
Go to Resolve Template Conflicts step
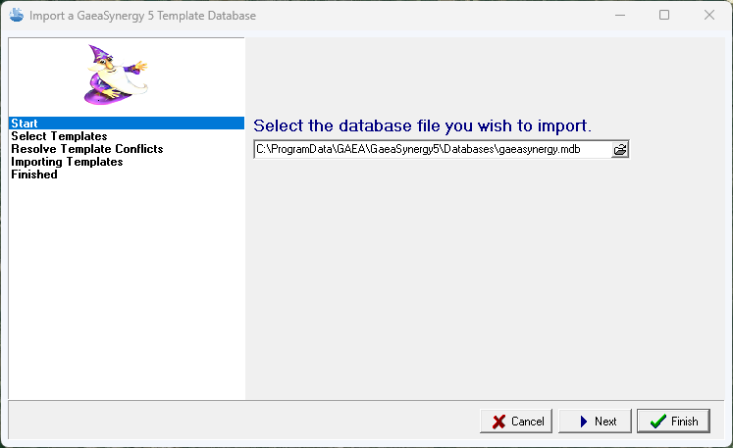(86, 149)
